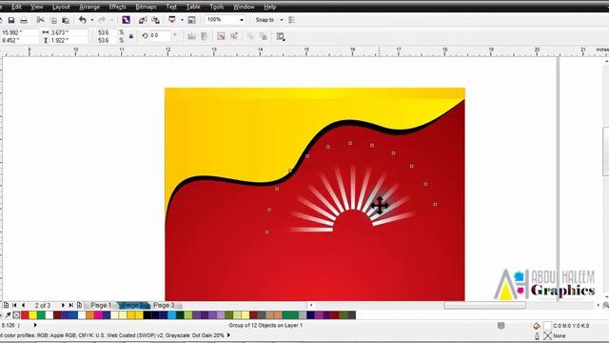Viewport: 609px width, 343px height.
Task: Open the zoom level 100% dropdown
Action: (x=242, y=20)
